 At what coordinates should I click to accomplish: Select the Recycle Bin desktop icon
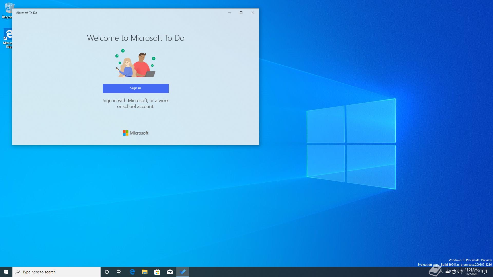(x=8, y=10)
